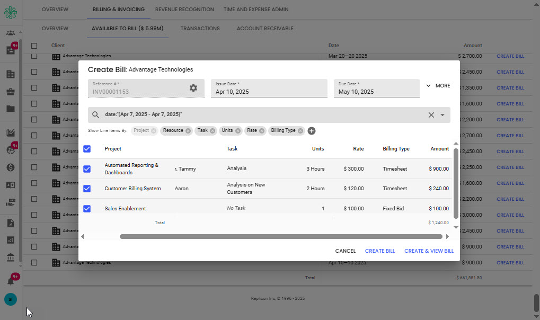Open the briefcase icon in sidebar

[x=11, y=92]
